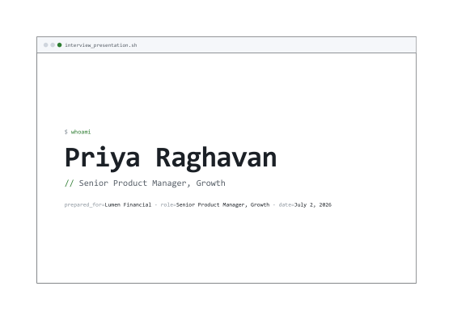This screenshot has height=320, width=453.
Task: Click the role value 'Senior Product Manager, Growth'
Action: pyautogui.click(x=222, y=205)
